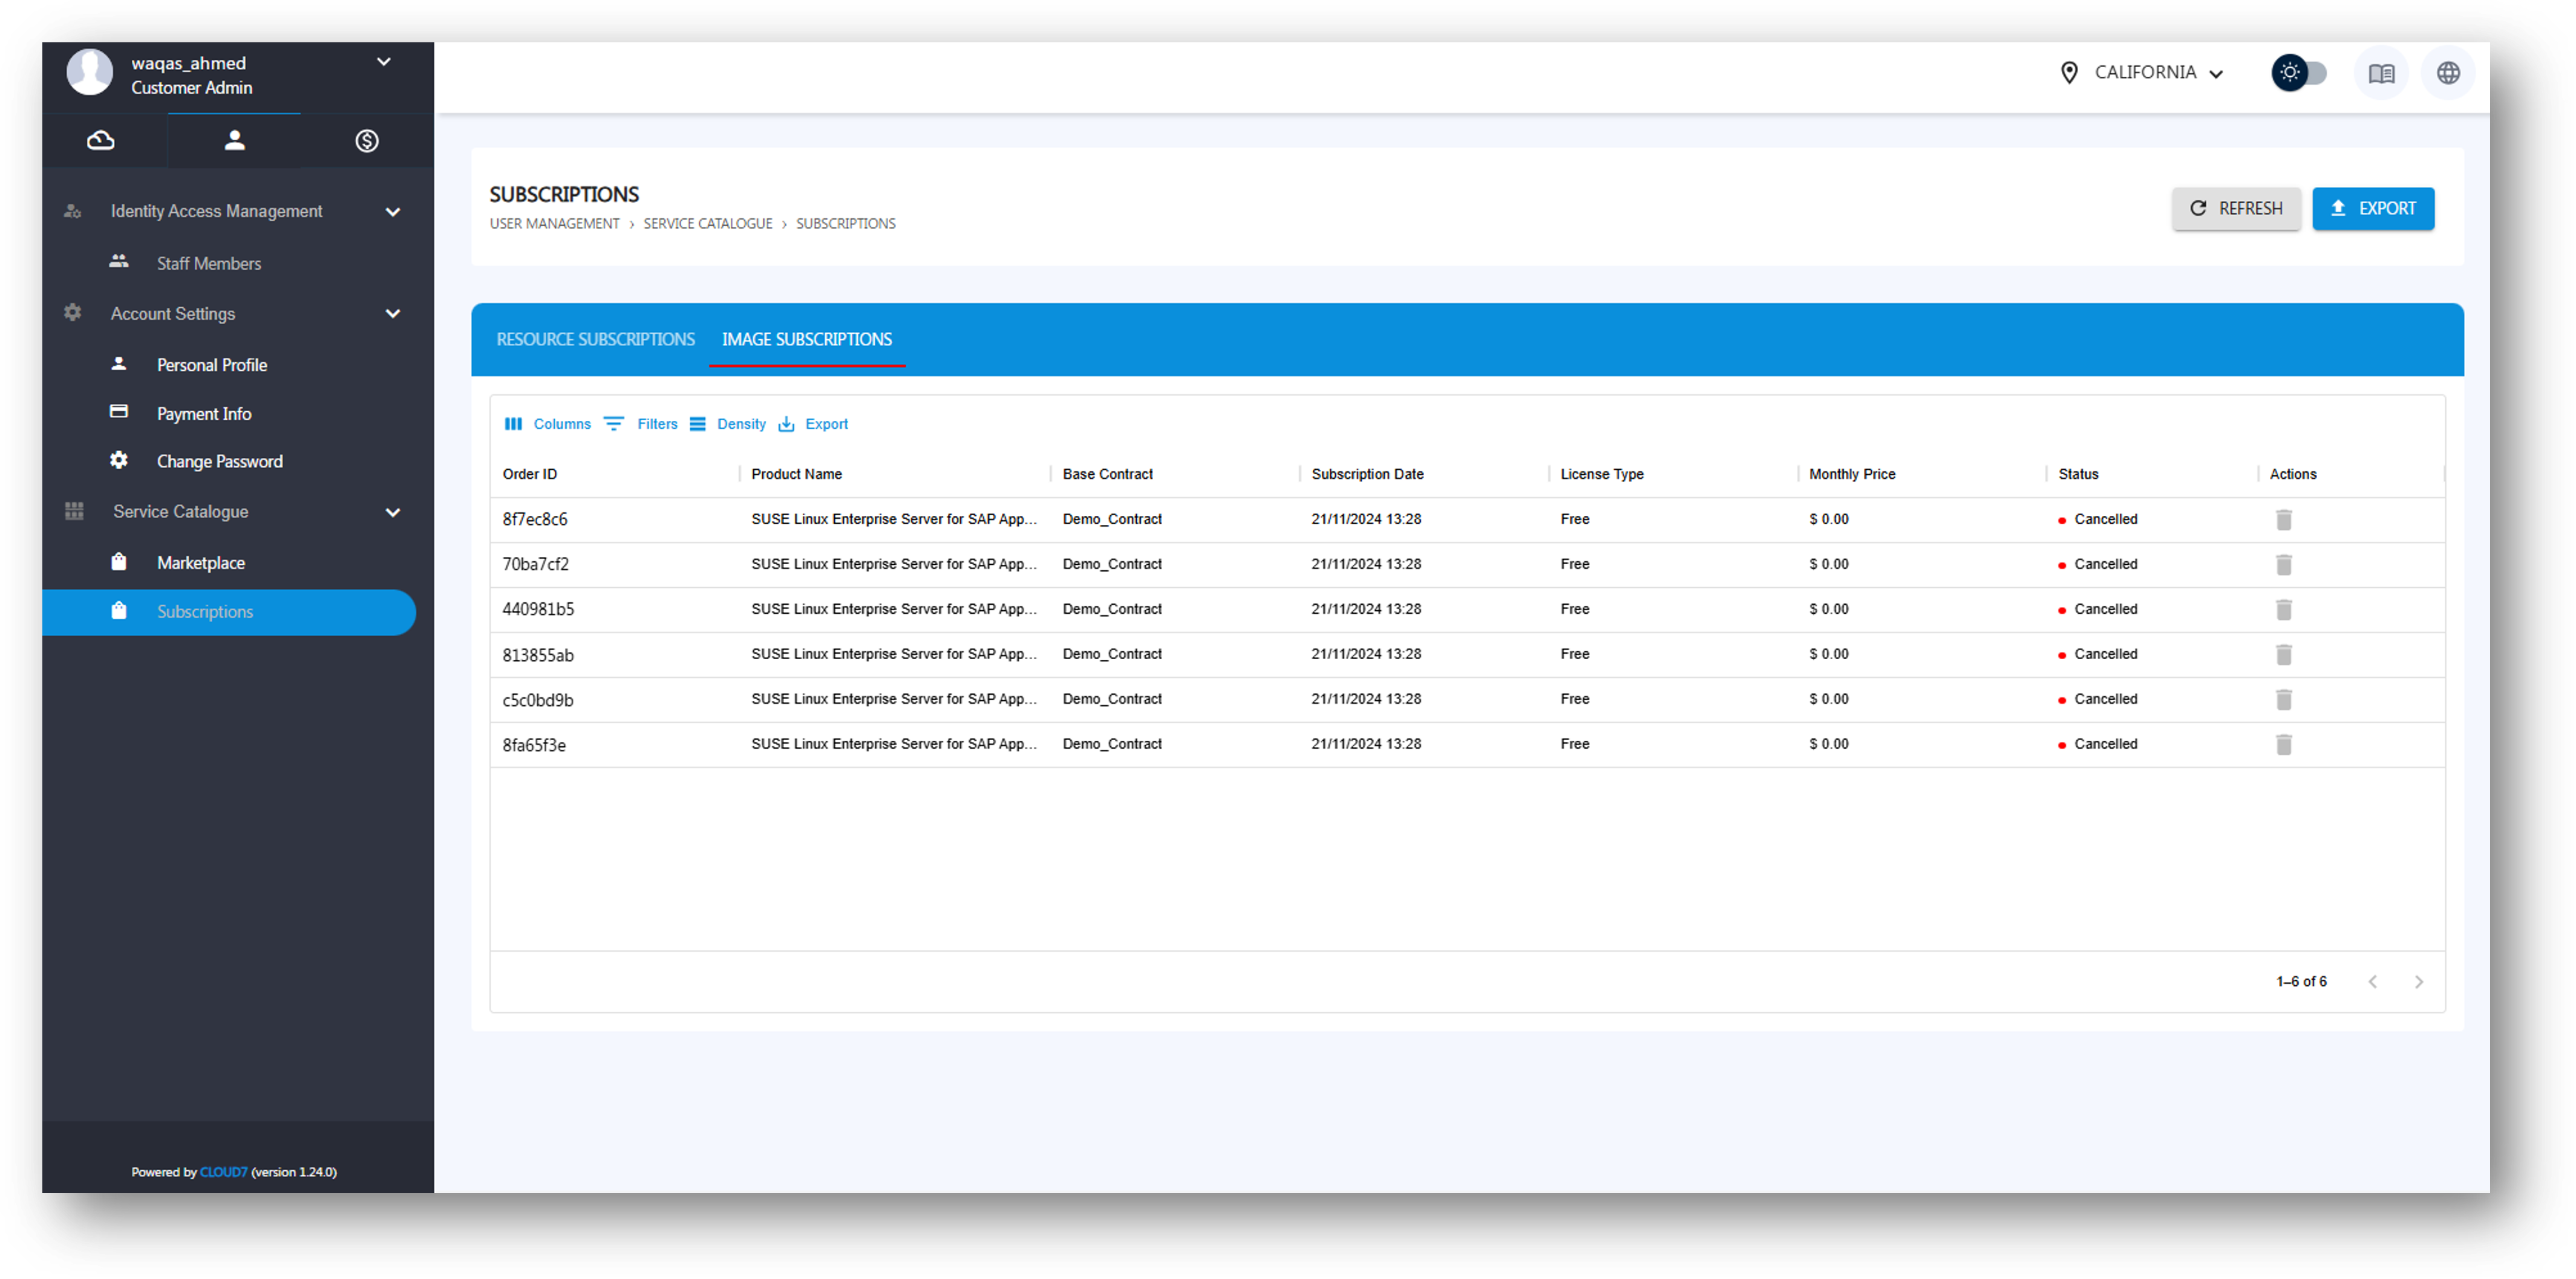This screenshot has width=2576, height=1279.
Task: Open the cloud services sidebar tab
Action: [100, 140]
